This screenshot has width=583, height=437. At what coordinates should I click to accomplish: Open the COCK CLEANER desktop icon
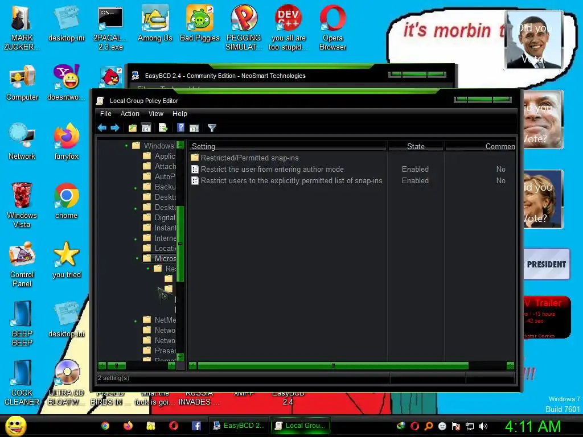[22, 383]
